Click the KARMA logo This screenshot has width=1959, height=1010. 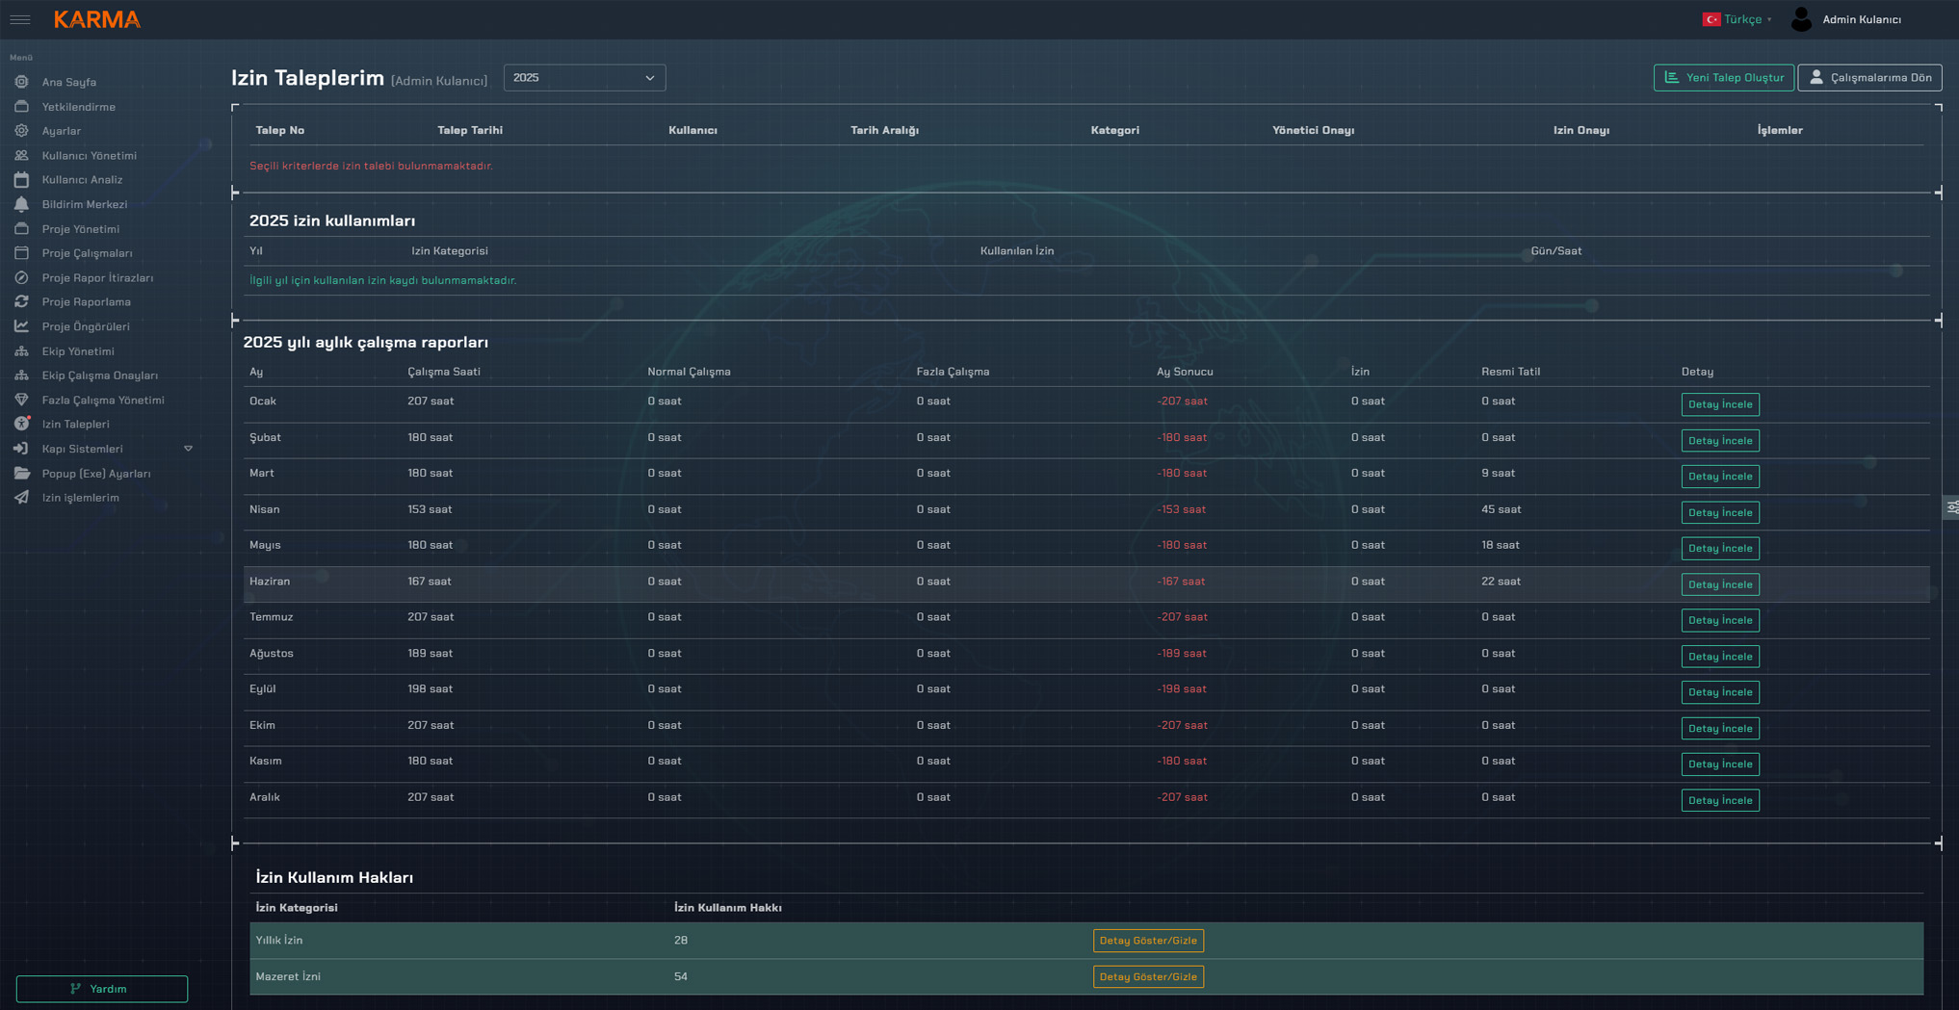point(97,19)
